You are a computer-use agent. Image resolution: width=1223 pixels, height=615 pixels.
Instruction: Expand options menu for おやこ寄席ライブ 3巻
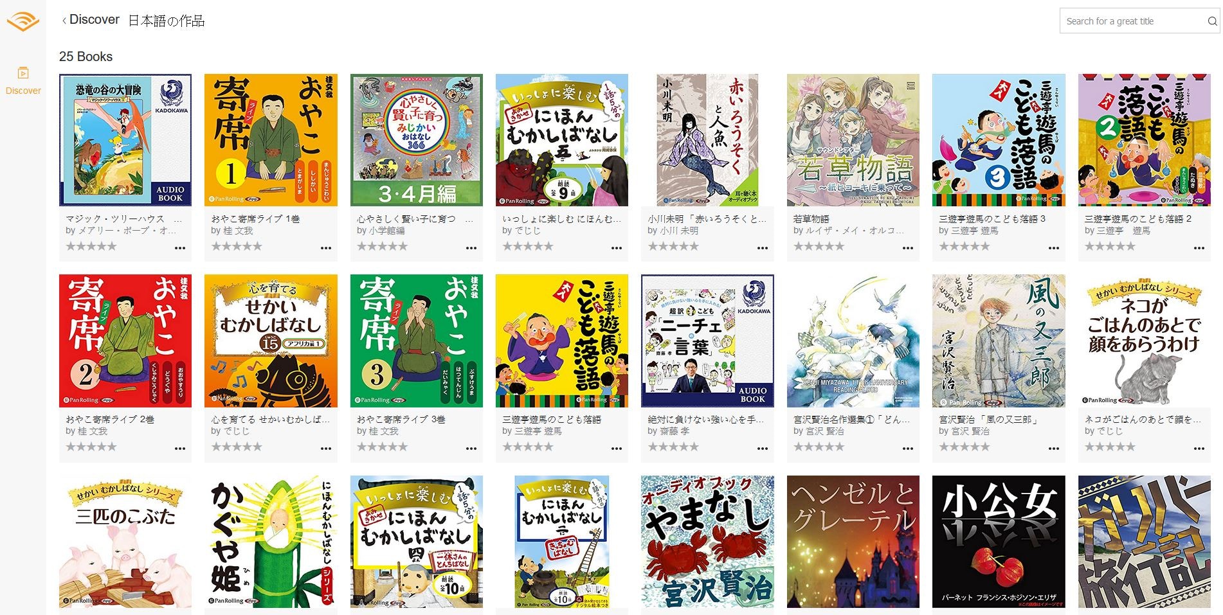pyautogui.click(x=471, y=449)
